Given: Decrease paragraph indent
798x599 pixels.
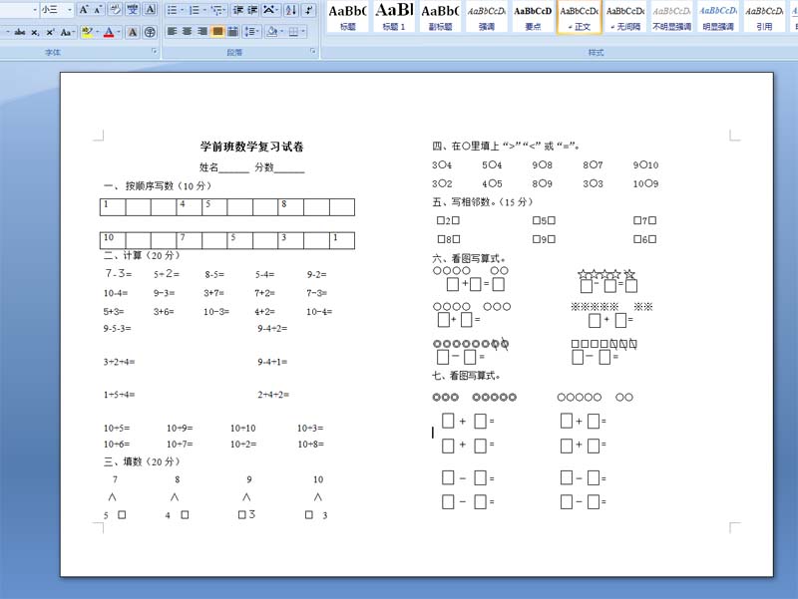Looking at the screenshot, I should [237, 10].
